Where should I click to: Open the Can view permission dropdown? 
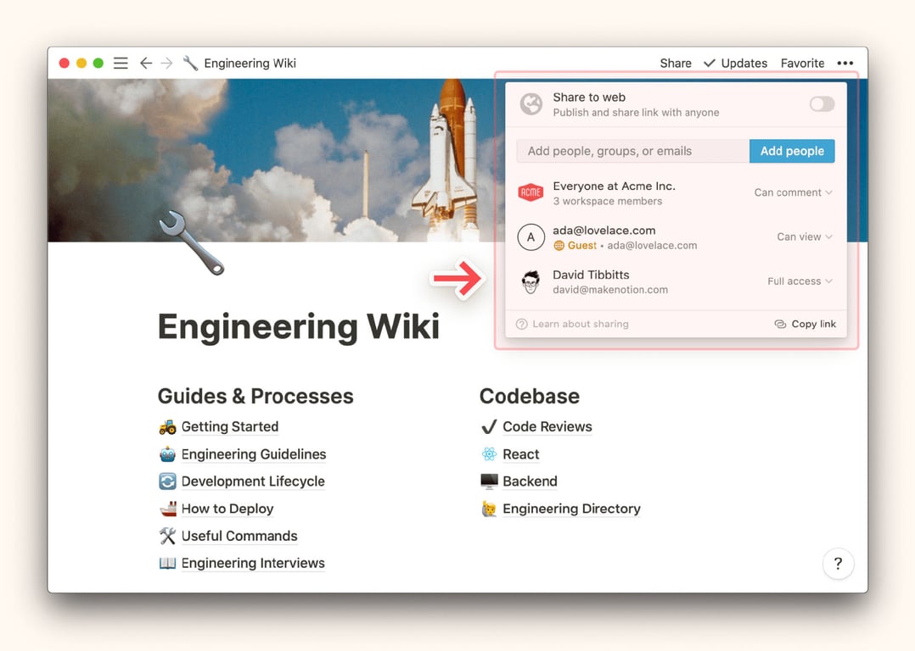[804, 237]
